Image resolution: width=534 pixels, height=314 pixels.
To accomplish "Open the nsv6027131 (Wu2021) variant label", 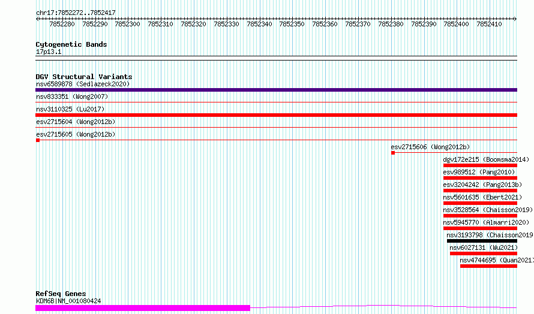I will click(x=484, y=247).
